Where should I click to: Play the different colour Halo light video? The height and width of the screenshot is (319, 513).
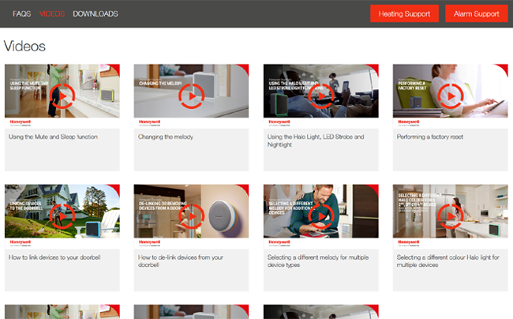coord(451,216)
